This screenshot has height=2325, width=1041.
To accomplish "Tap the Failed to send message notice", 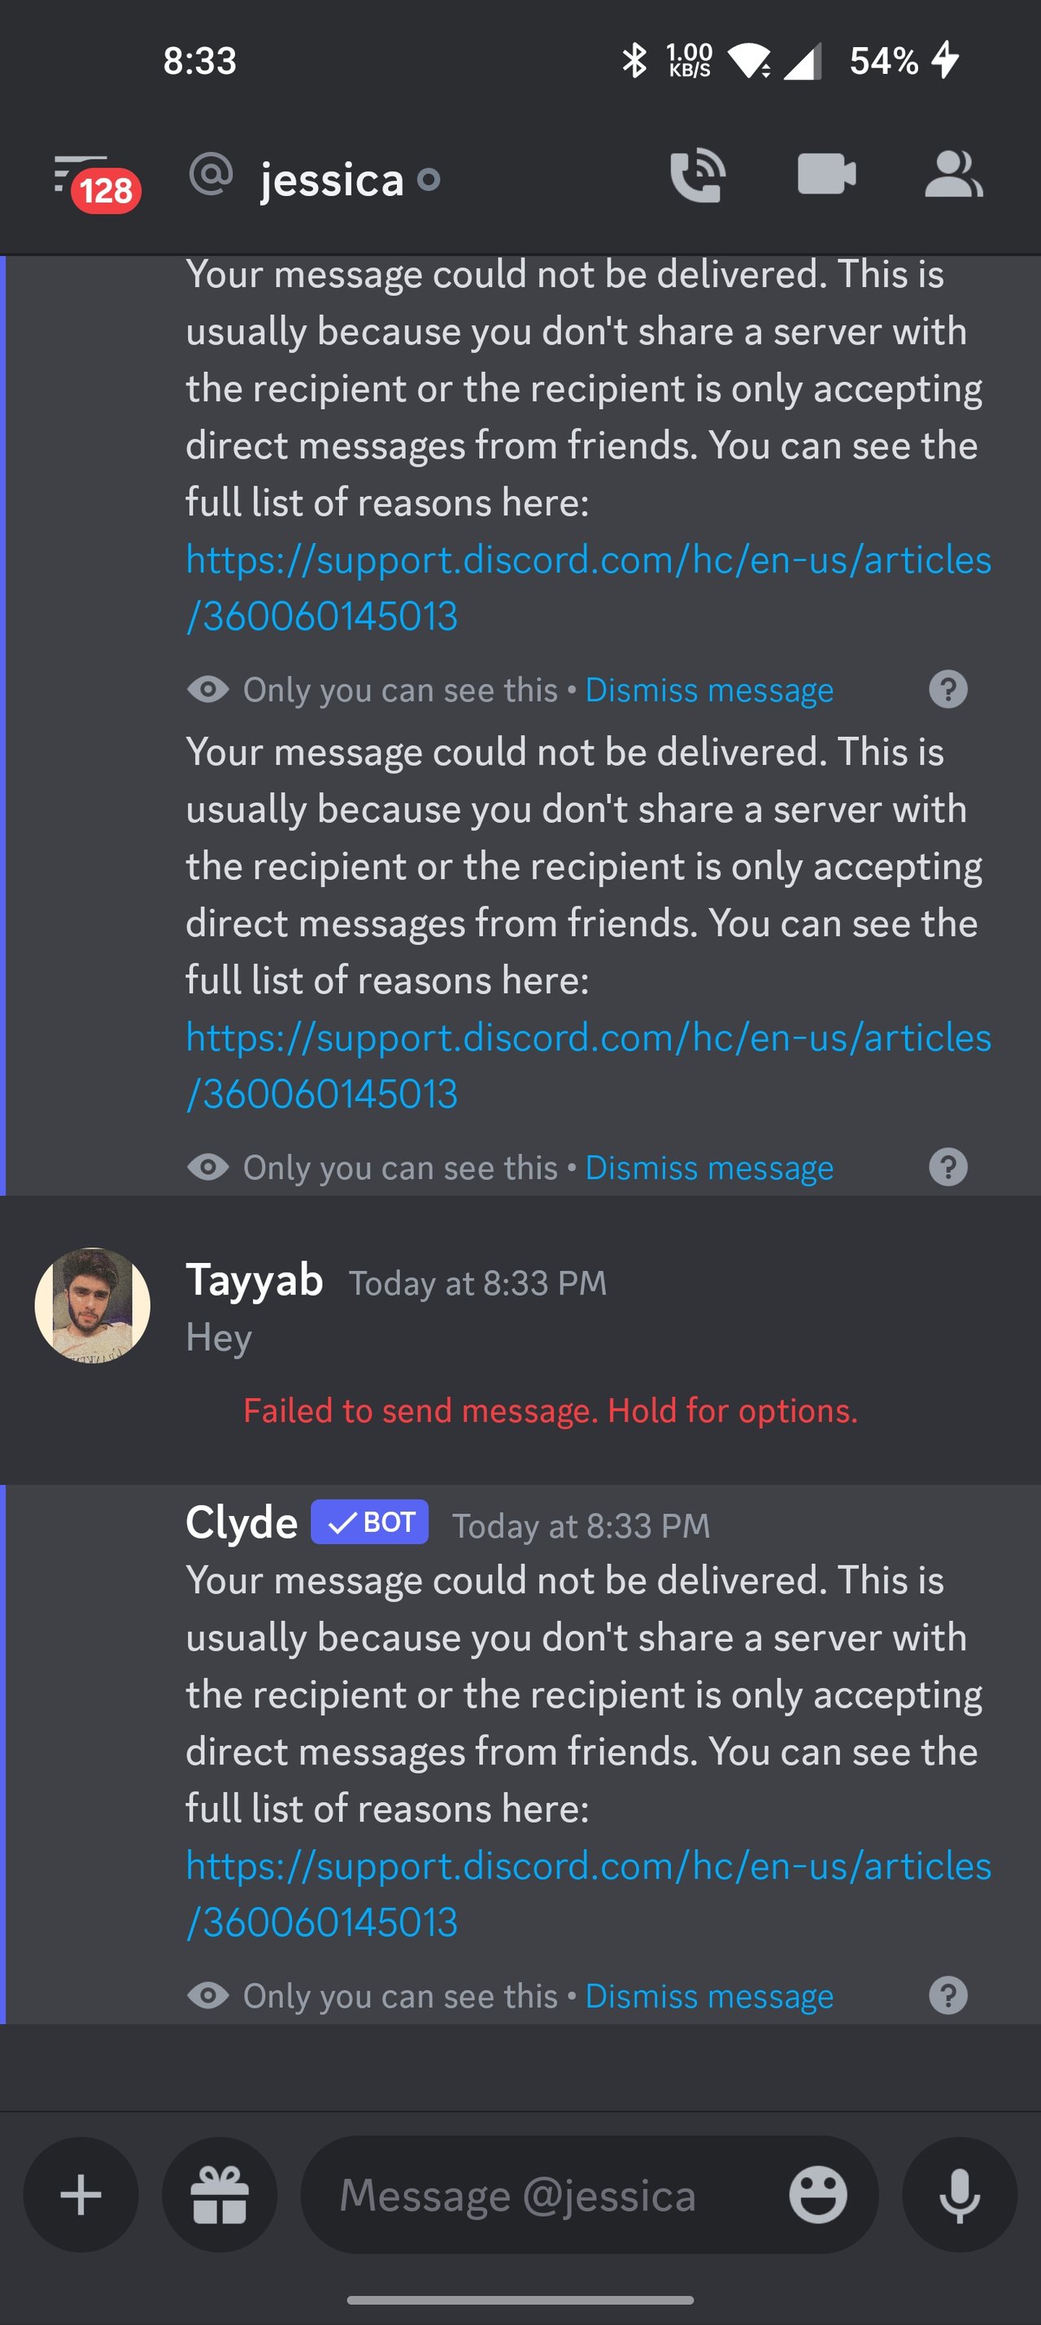I will point(550,1410).
